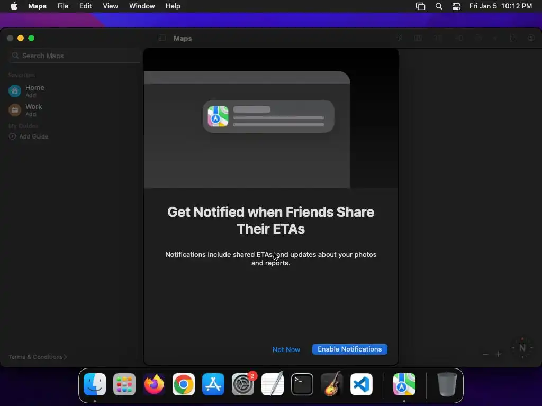Open the File menu

click(x=62, y=6)
